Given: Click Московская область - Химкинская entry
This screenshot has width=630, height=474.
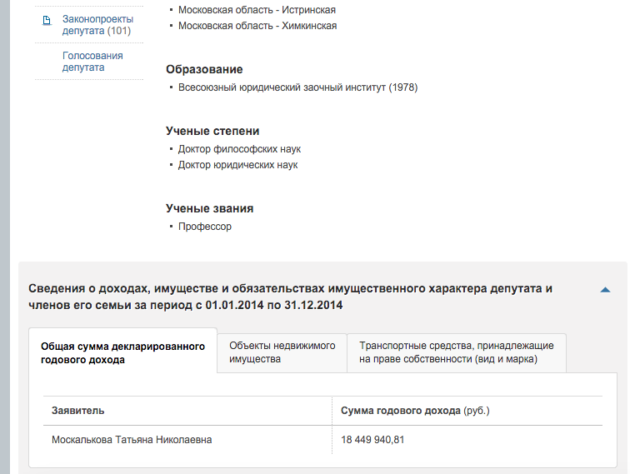Looking at the screenshot, I should 257,26.
